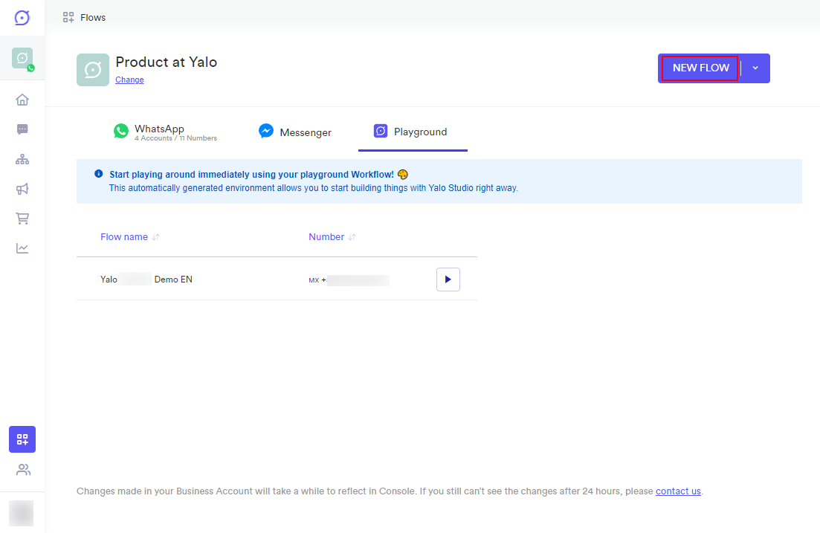Click the Flows breadcrumb icon at top
The height and width of the screenshot is (533, 820).
click(x=68, y=17)
